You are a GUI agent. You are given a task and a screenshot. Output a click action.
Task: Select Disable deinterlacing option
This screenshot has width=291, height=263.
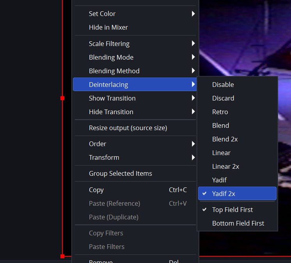pos(223,85)
